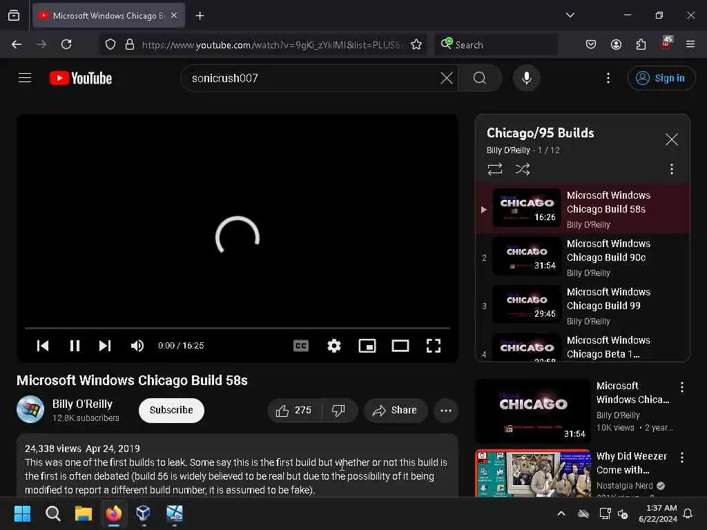
Task: Sign in to YouTube
Action: click(661, 78)
